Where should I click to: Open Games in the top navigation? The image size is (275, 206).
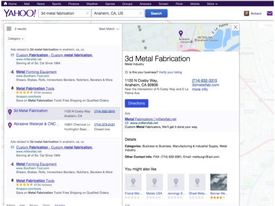(110, 4)
